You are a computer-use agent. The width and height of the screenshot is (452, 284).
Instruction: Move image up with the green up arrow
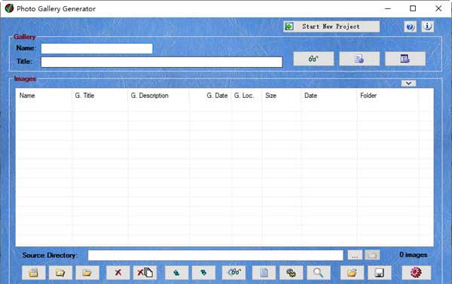(x=177, y=273)
